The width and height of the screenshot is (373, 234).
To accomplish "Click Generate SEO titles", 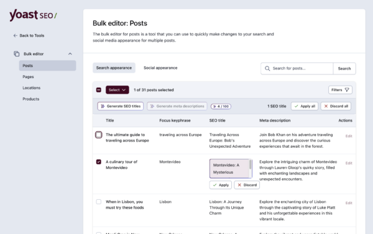I will click(121, 106).
